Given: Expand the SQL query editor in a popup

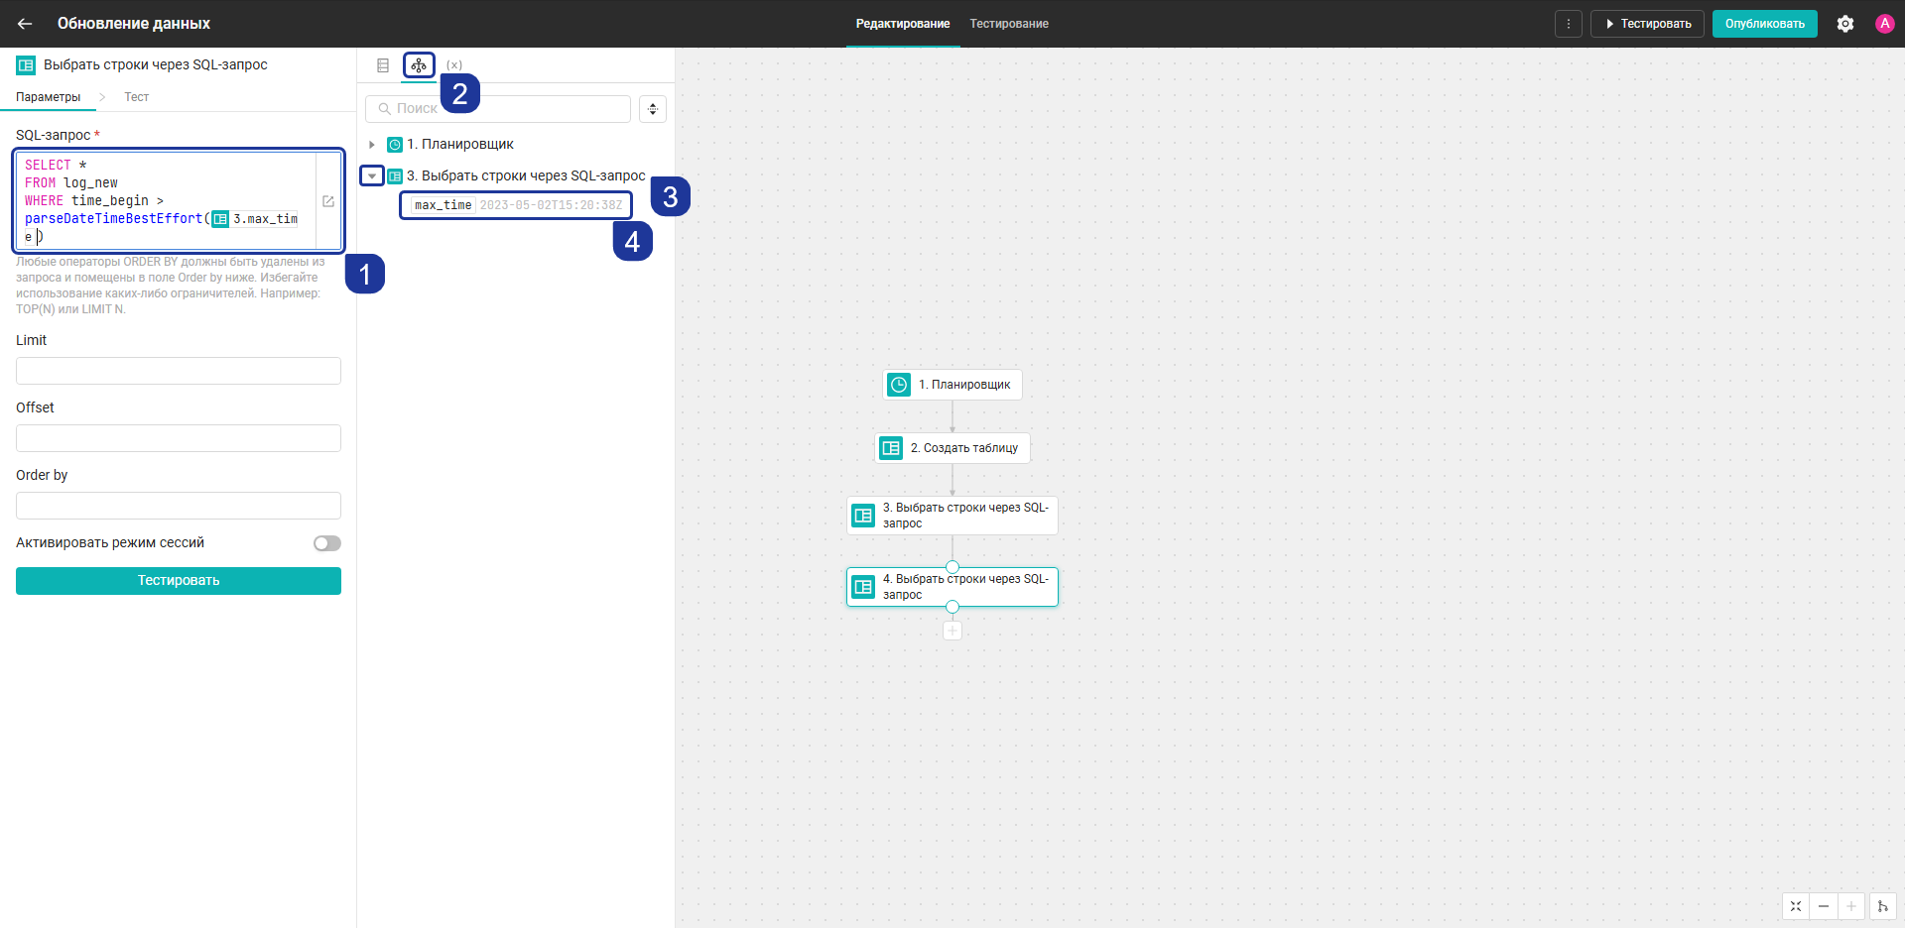Looking at the screenshot, I should coord(328,201).
